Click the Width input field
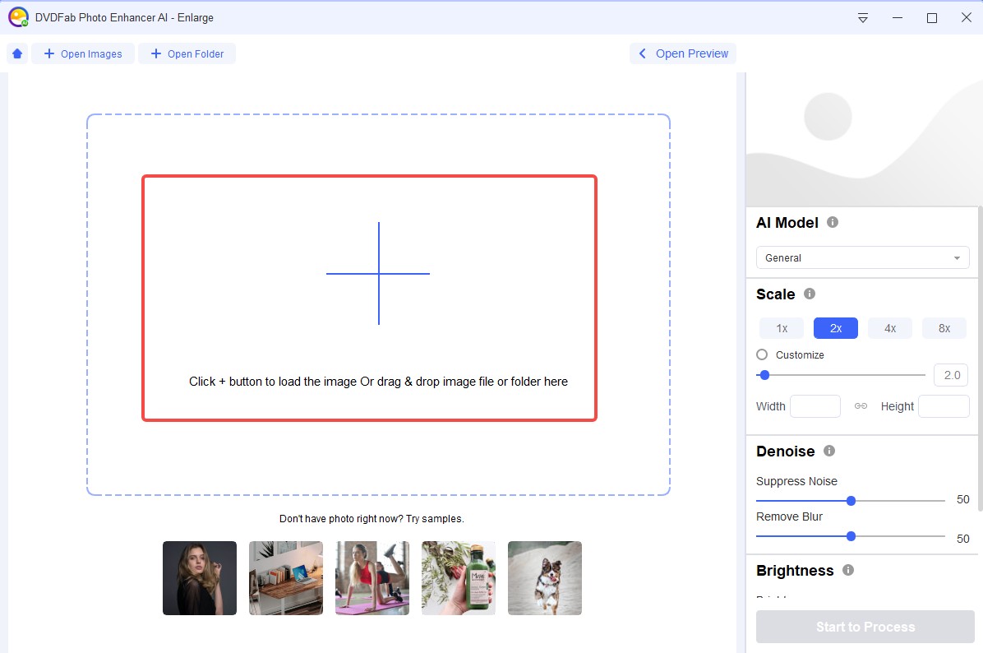Viewport: 983px width, 653px height. [x=815, y=405]
